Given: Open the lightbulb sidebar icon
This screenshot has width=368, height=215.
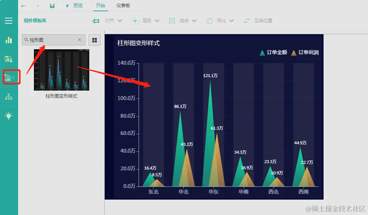Looking at the screenshot, I should pyautogui.click(x=9, y=116).
